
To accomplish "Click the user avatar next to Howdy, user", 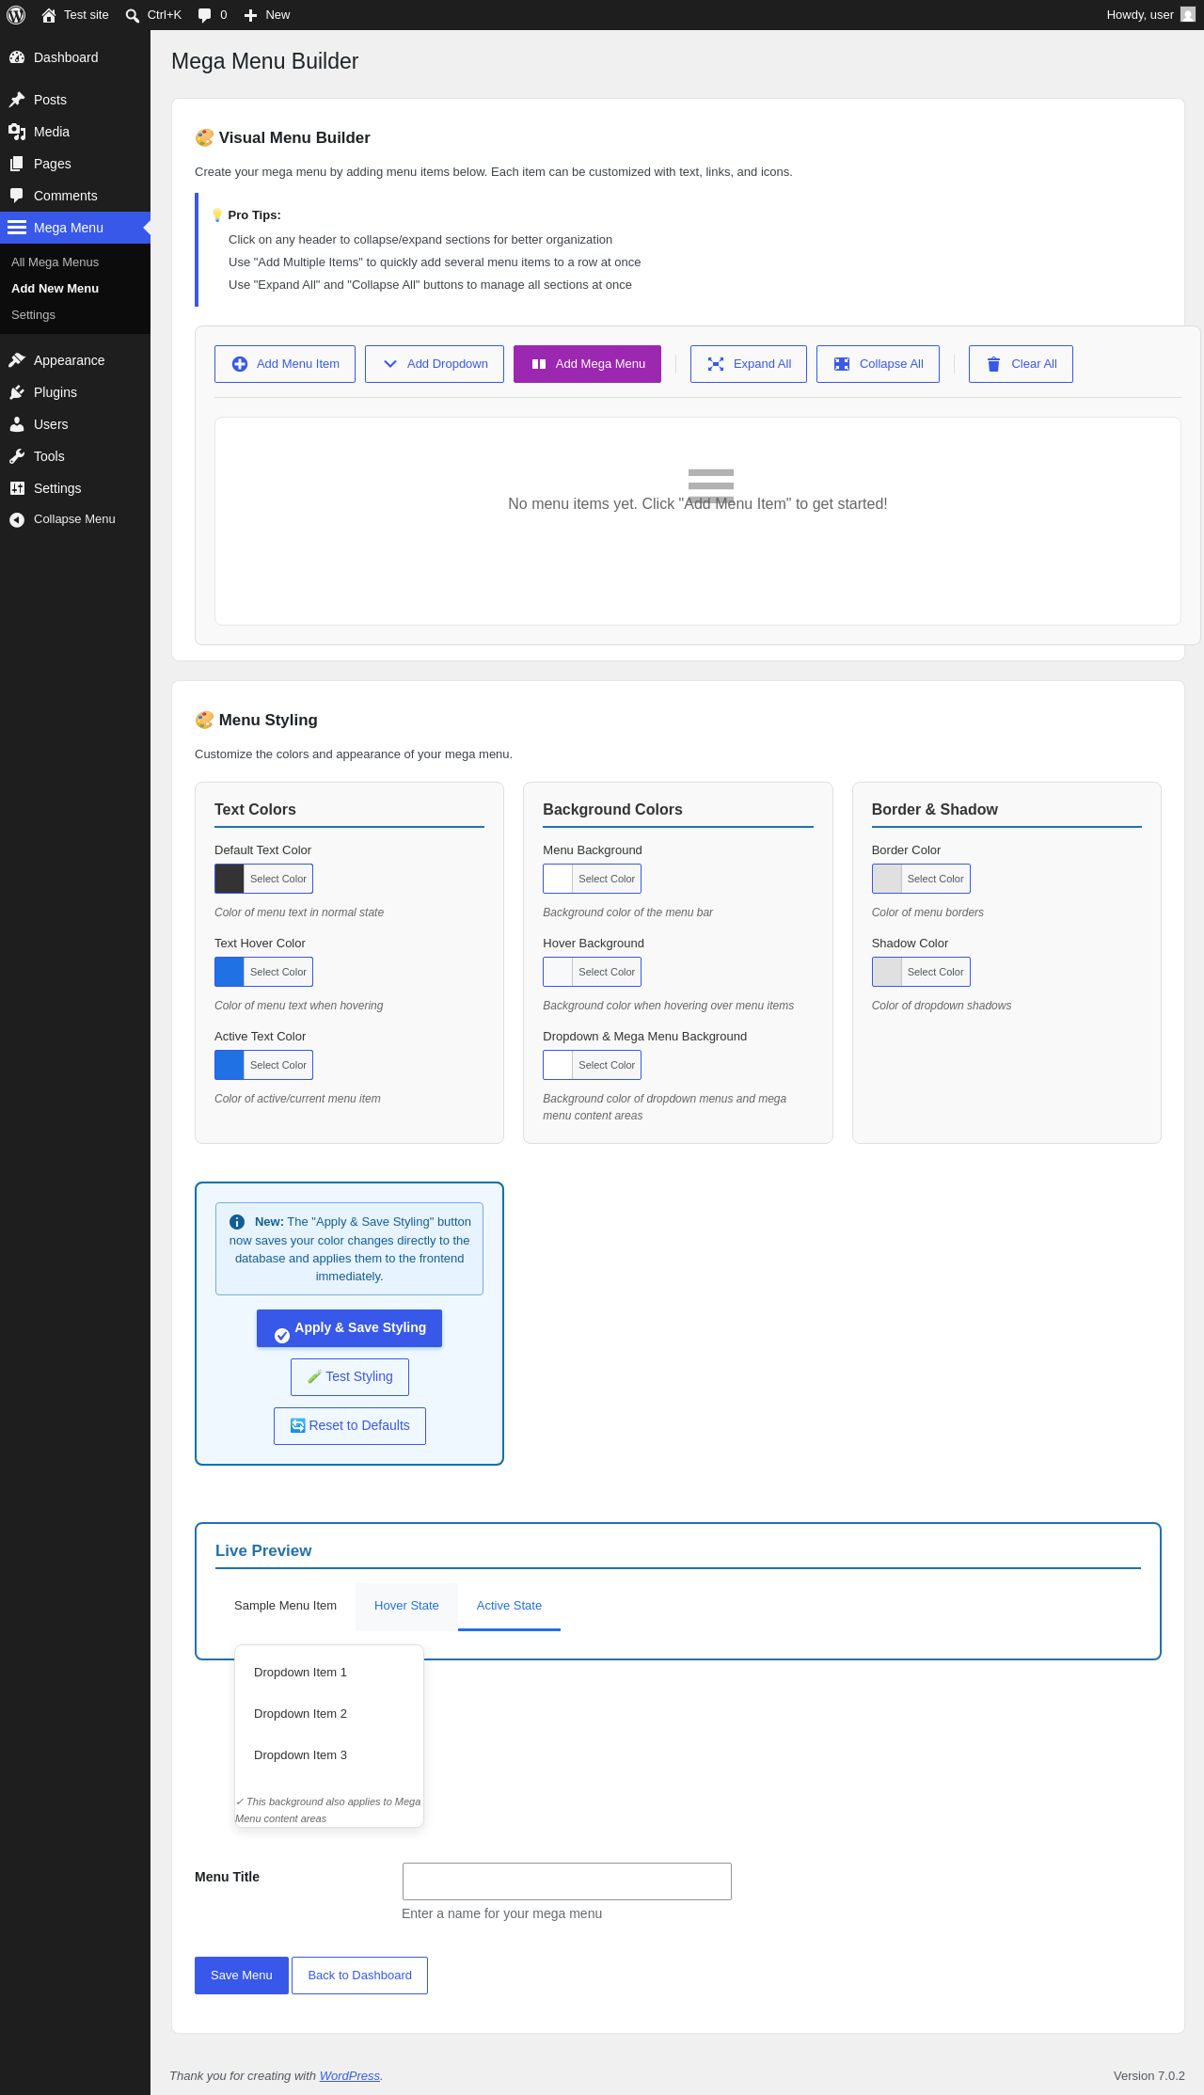I will coord(1188,15).
